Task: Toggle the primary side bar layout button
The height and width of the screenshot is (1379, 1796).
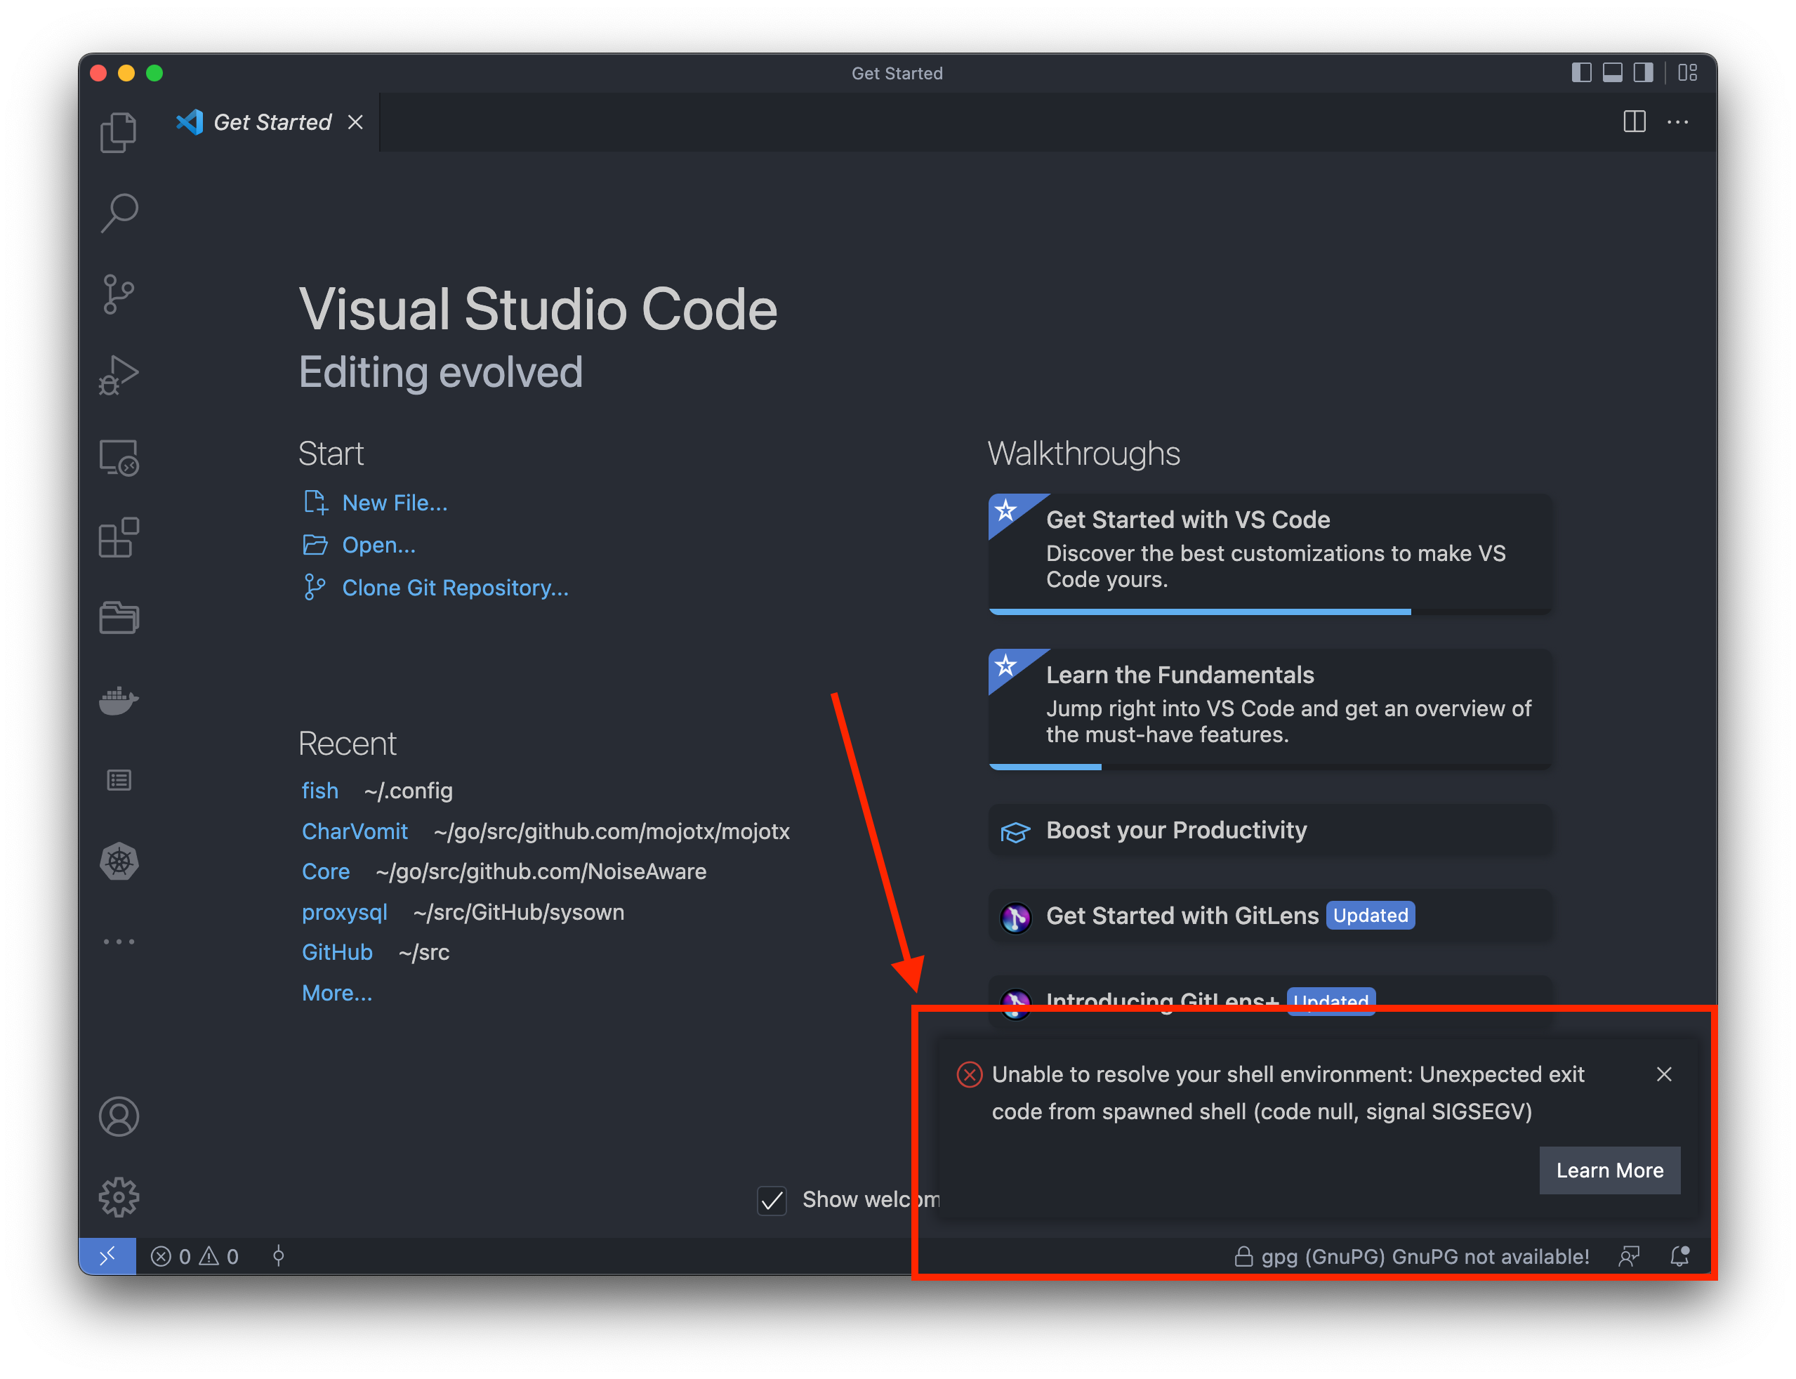Action: point(1581,73)
